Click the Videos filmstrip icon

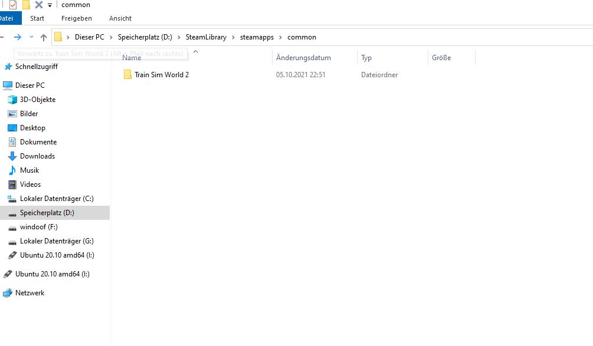(12, 184)
